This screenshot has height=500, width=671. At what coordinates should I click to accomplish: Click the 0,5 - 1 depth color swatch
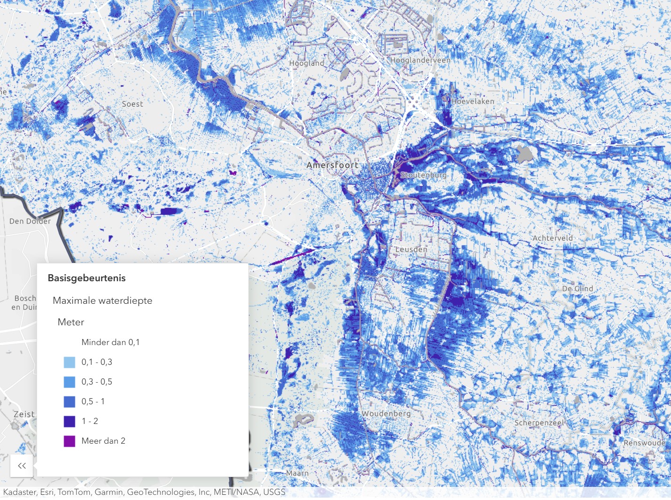[x=69, y=401]
